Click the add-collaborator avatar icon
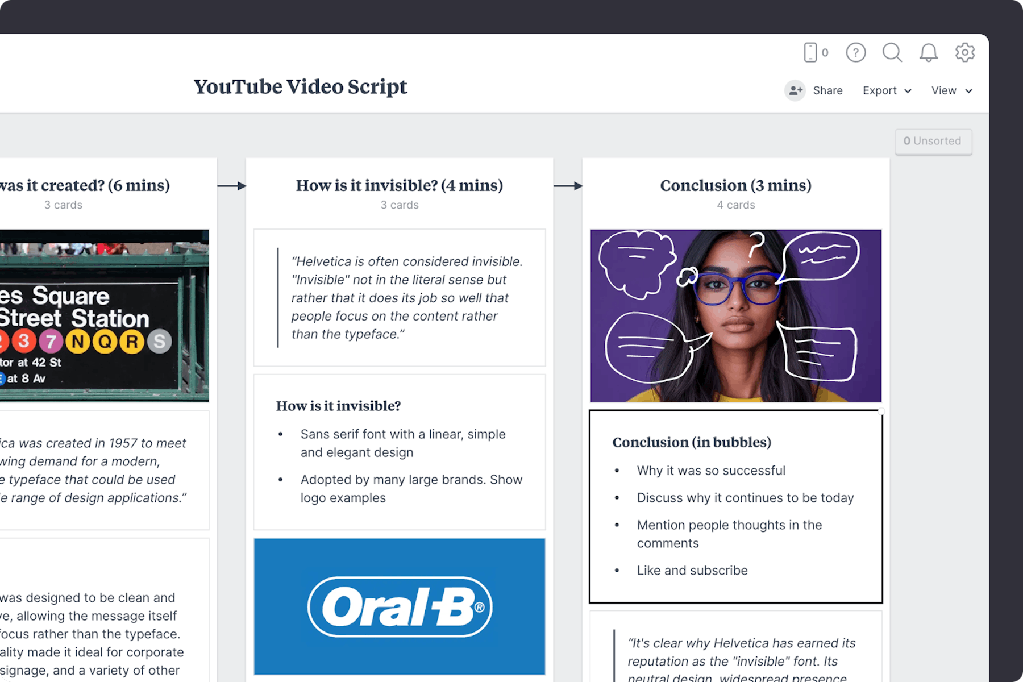This screenshot has height=682, width=1023. [795, 90]
